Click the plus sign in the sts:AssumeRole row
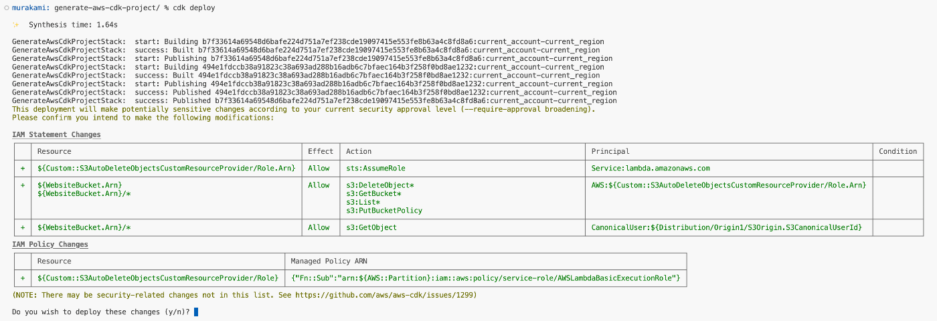 pyautogui.click(x=22, y=169)
